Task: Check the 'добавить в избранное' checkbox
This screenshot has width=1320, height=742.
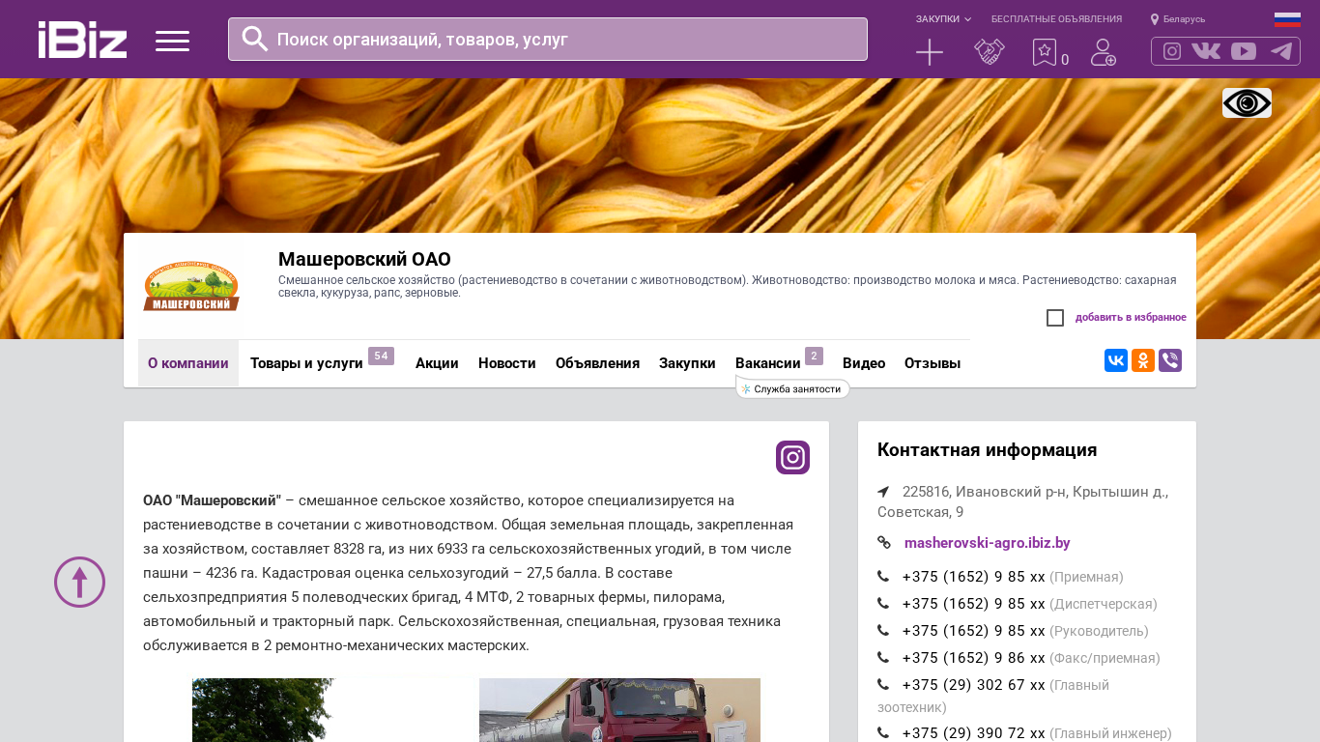Action: (1055, 318)
